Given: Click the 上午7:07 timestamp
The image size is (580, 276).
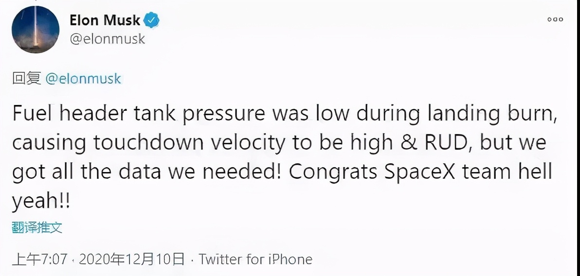Looking at the screenshot, I should [x=39, y=259].
